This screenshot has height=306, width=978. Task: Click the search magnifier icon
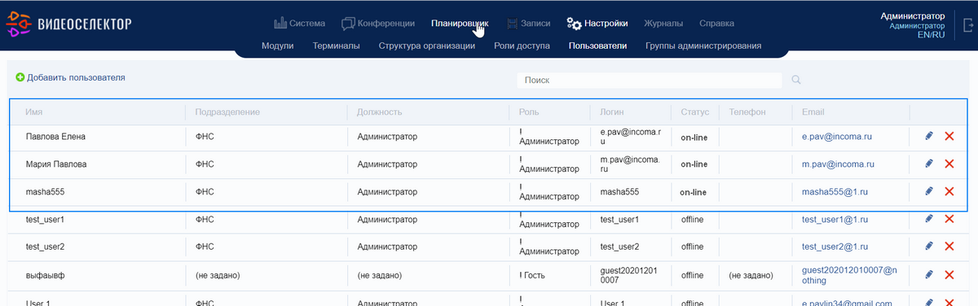click(795, 80)
